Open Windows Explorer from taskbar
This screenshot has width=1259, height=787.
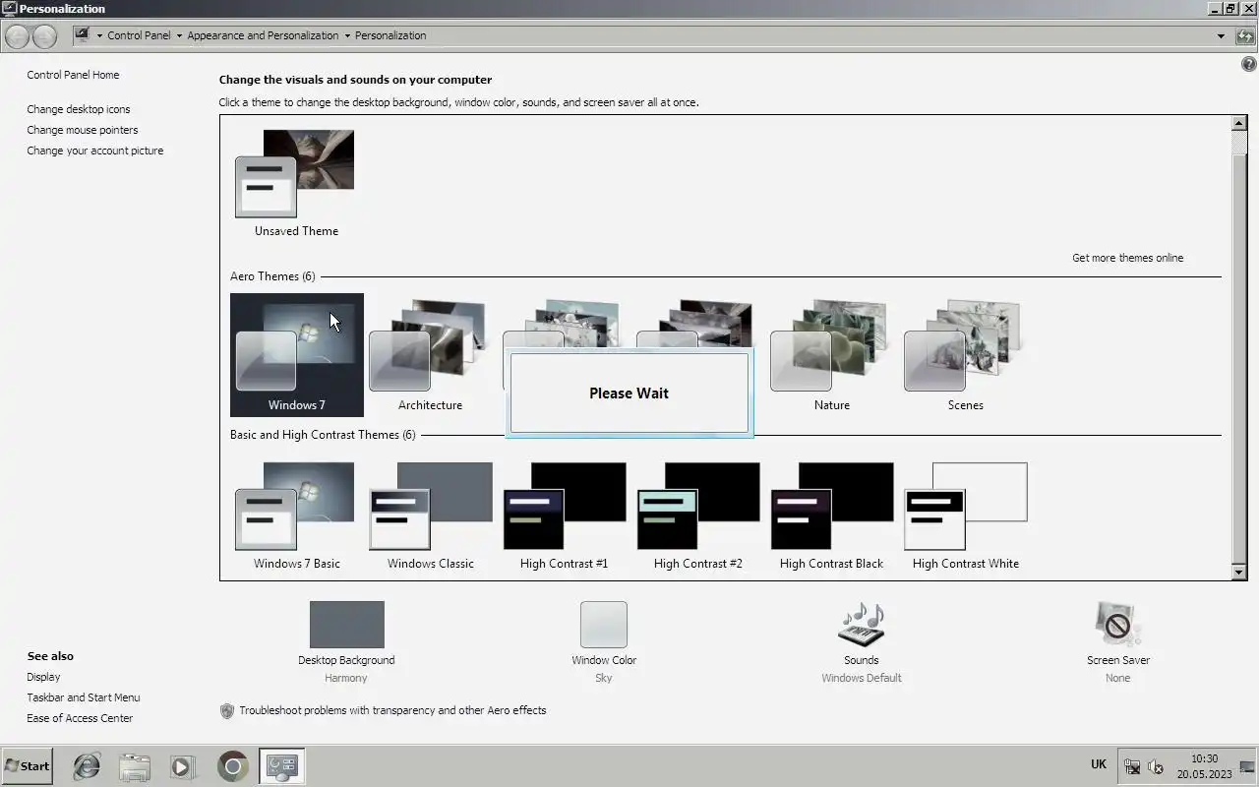135,766
